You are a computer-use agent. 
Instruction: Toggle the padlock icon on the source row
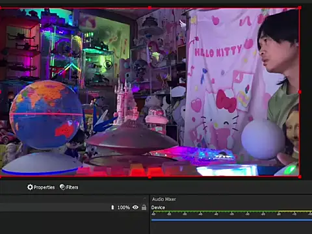click(144, 207)
